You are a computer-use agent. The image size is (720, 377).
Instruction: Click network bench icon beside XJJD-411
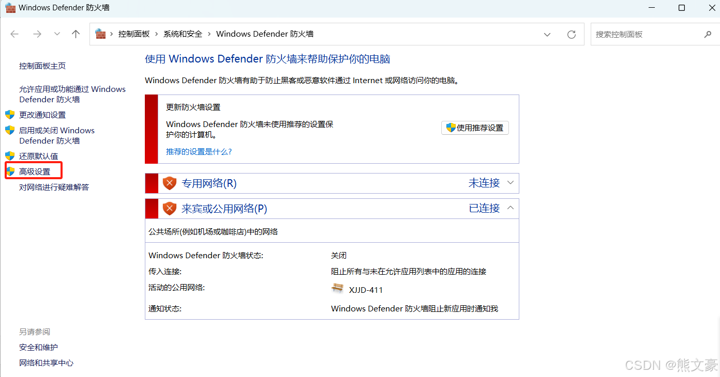click(337, 288)
